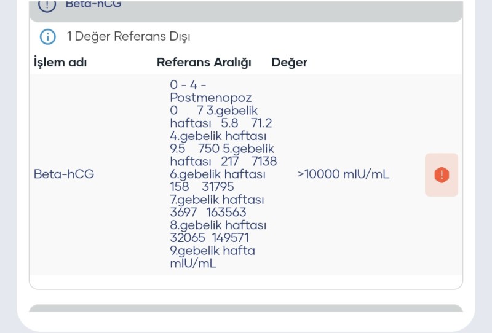Click the 'Referans Aralığı' column header

[204, 62]
